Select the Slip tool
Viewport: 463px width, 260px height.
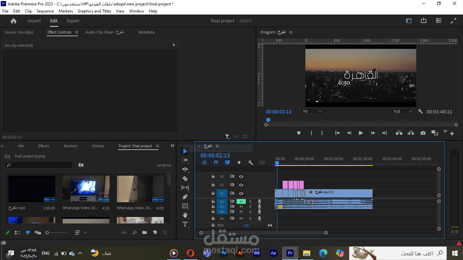[x=185, y=188]
